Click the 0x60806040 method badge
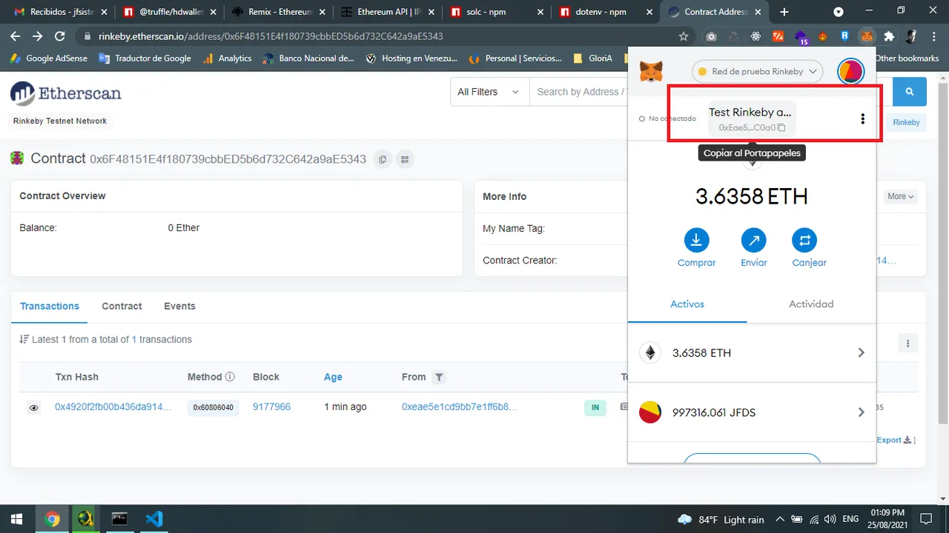949x533 pixels. tap(213, 408)
